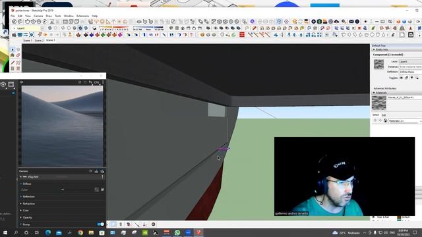
Task: Click the component thumbnail in Entity Info
Action: tap(378, 65)
